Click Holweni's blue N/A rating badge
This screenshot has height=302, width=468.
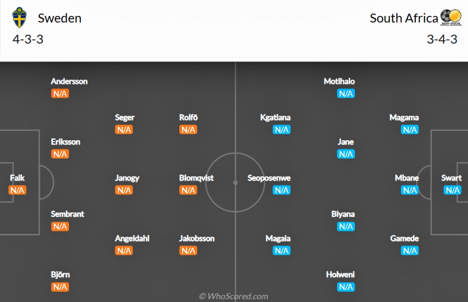346,287
